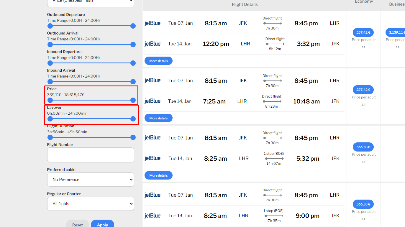The height and width of the screenshot is (227, 405).
Task: Grab the minimum handle of the Layover slider
Action: point(50,119)
